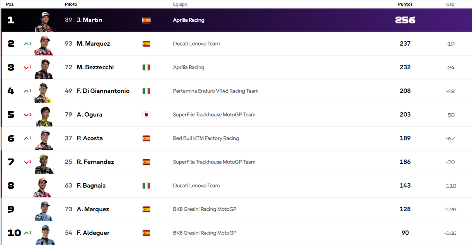The width and height of the screenshot is (472, 245).
Task: Click the Italian flag beside F. Di Giannantonio
Action: [x=146, y=91]
